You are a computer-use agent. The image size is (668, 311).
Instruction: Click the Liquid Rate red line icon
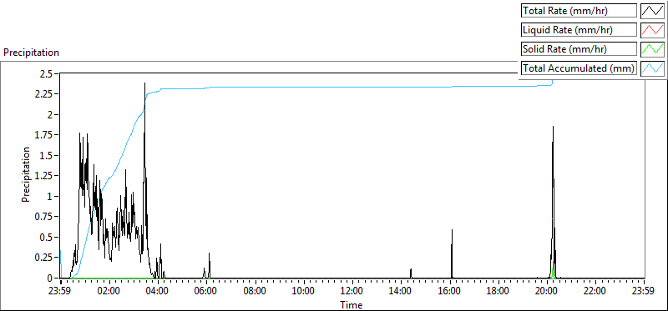click(652, 30)
